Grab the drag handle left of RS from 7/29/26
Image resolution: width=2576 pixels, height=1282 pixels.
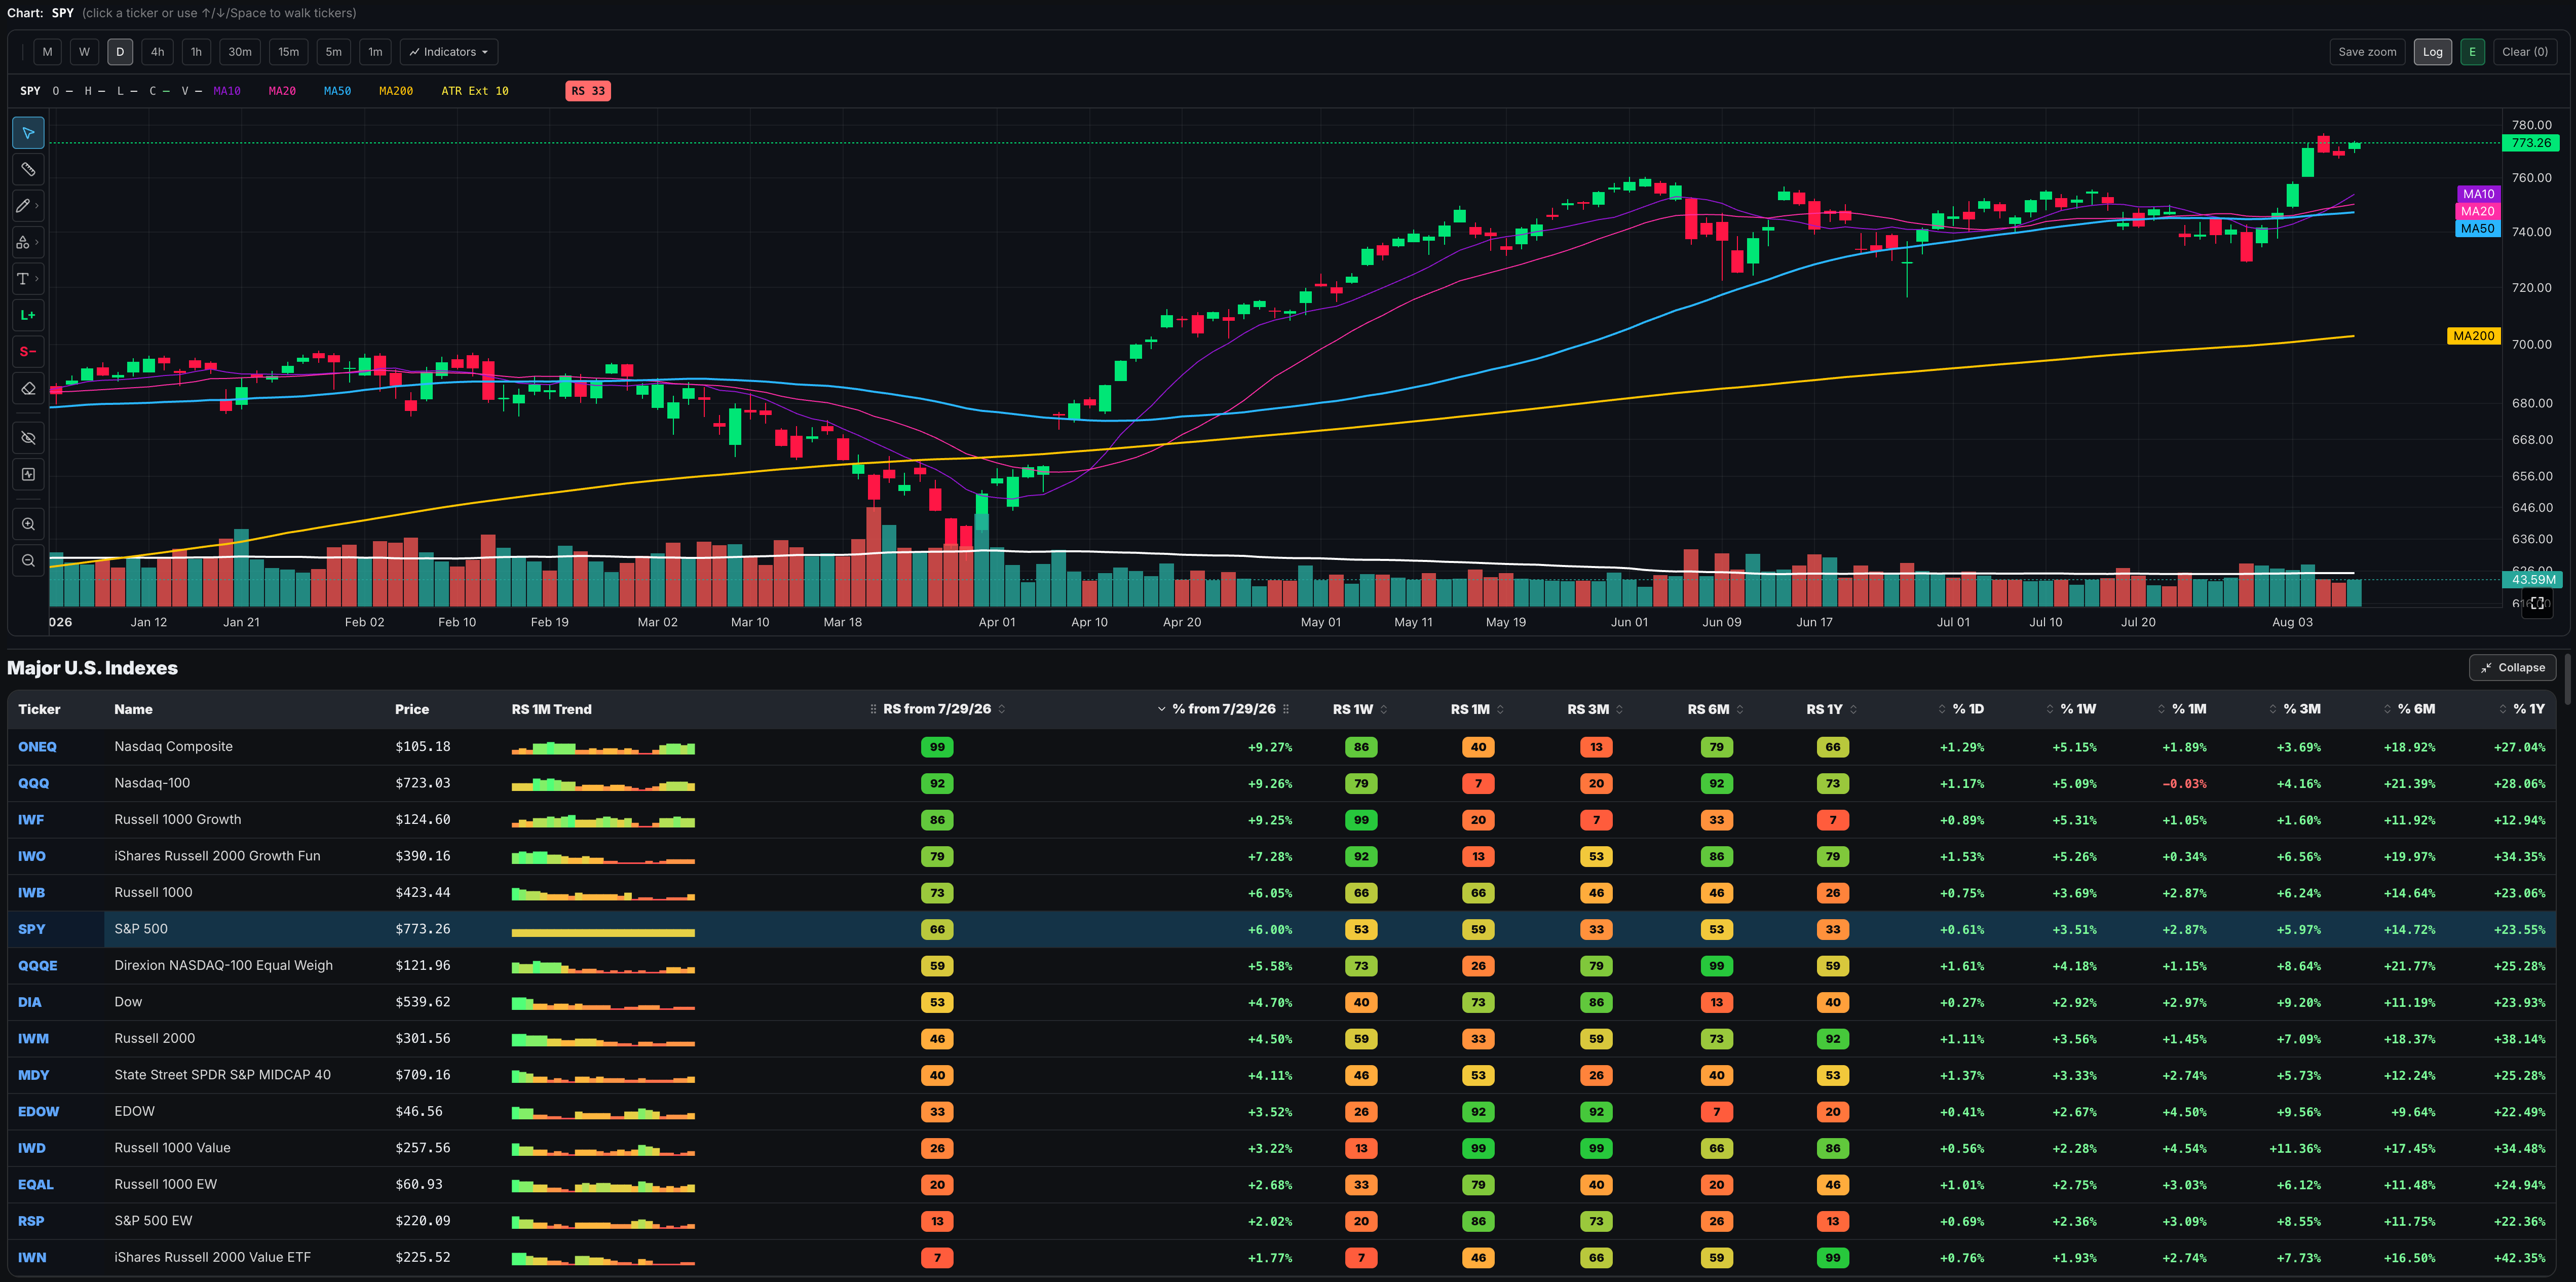873,709
